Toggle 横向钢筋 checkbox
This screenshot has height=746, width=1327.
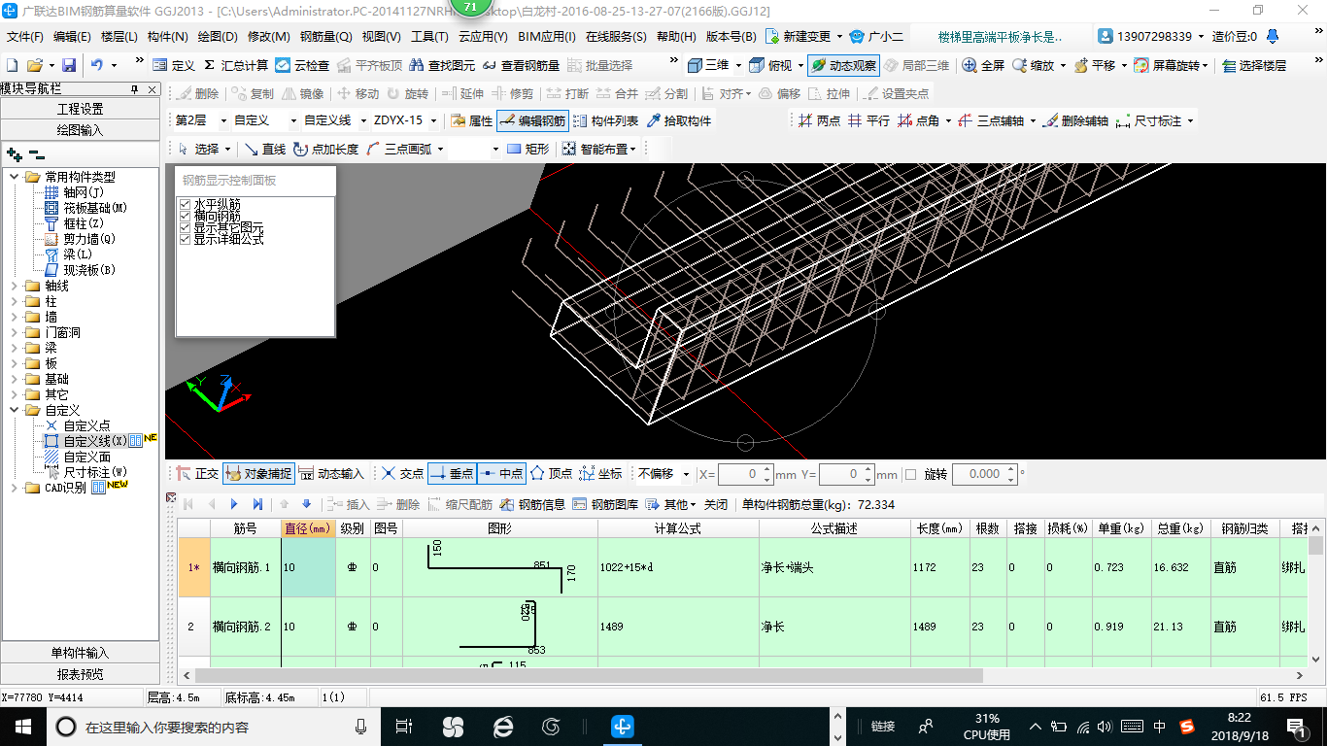pyautogui.click(x=185, y=216)
